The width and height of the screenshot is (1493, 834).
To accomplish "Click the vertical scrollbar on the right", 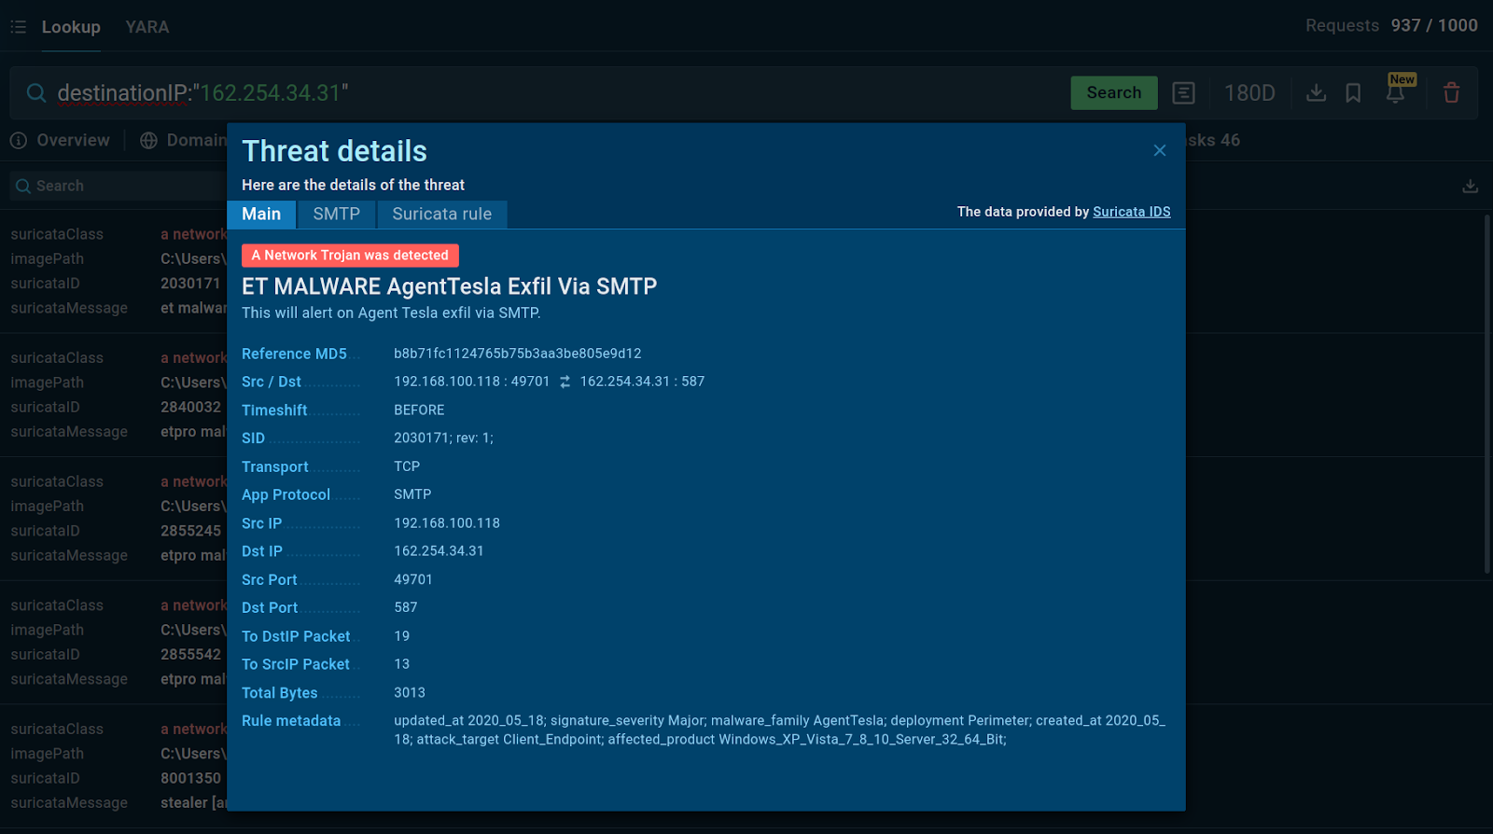I will (x=1487, y=392).
